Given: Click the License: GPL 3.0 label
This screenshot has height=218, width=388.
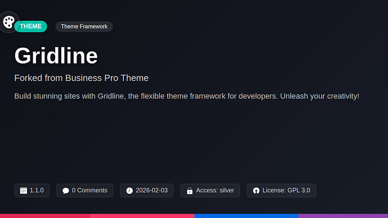Looking at the screenshot, I should click(x=286, y=190).
